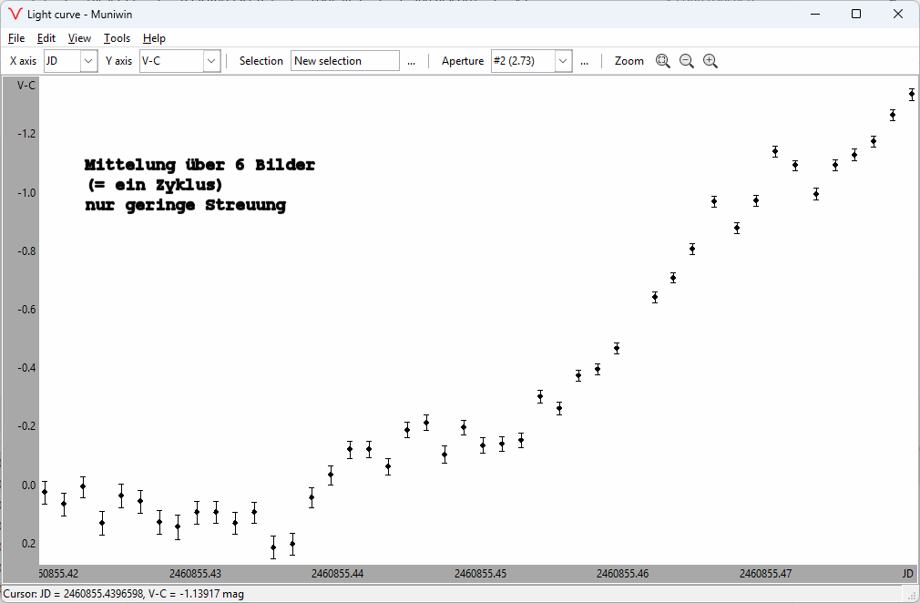
Task: Open the File menu
Action: point(16,38)
